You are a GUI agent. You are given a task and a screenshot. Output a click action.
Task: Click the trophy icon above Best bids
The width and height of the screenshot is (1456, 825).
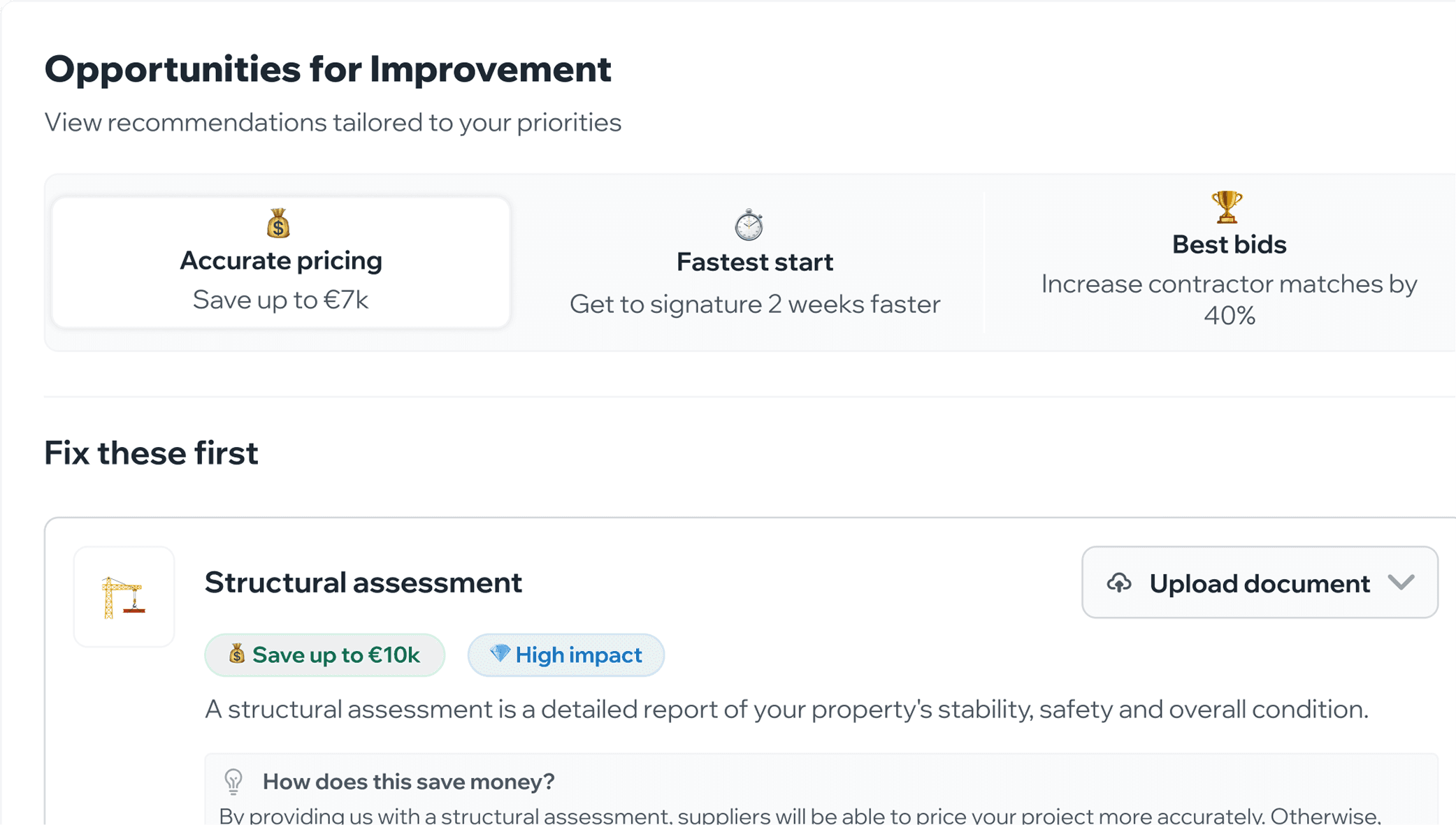(x=1227, y=207)
